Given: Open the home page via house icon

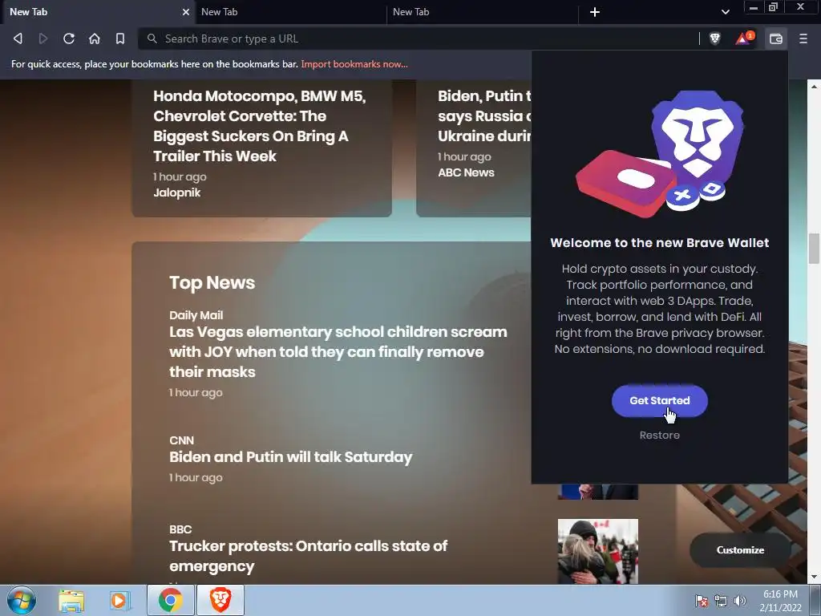Looking at the screenshot, I should 95,38.
